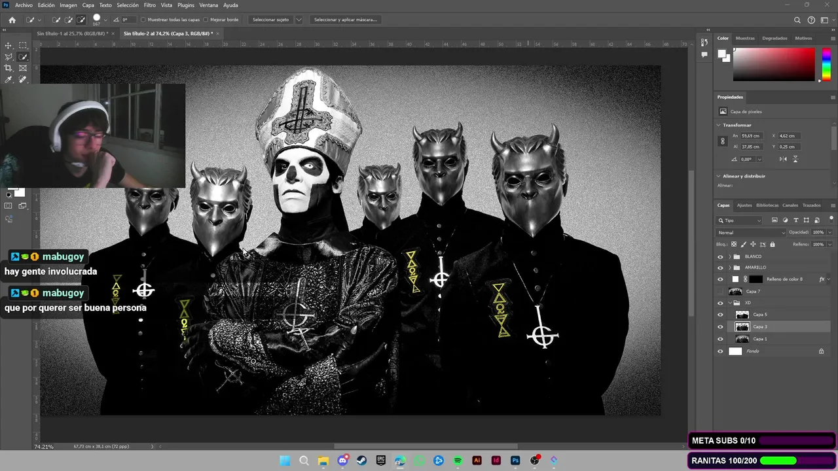Select the Frame tool
Image resolution: width=838 pixels, height=471 pixels.
coord(23,68)
